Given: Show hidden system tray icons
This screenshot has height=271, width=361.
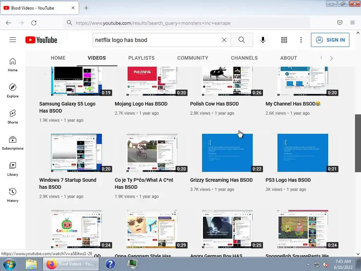Looking at the screenshot, I should pyautogui.click(x=308, y=264).
